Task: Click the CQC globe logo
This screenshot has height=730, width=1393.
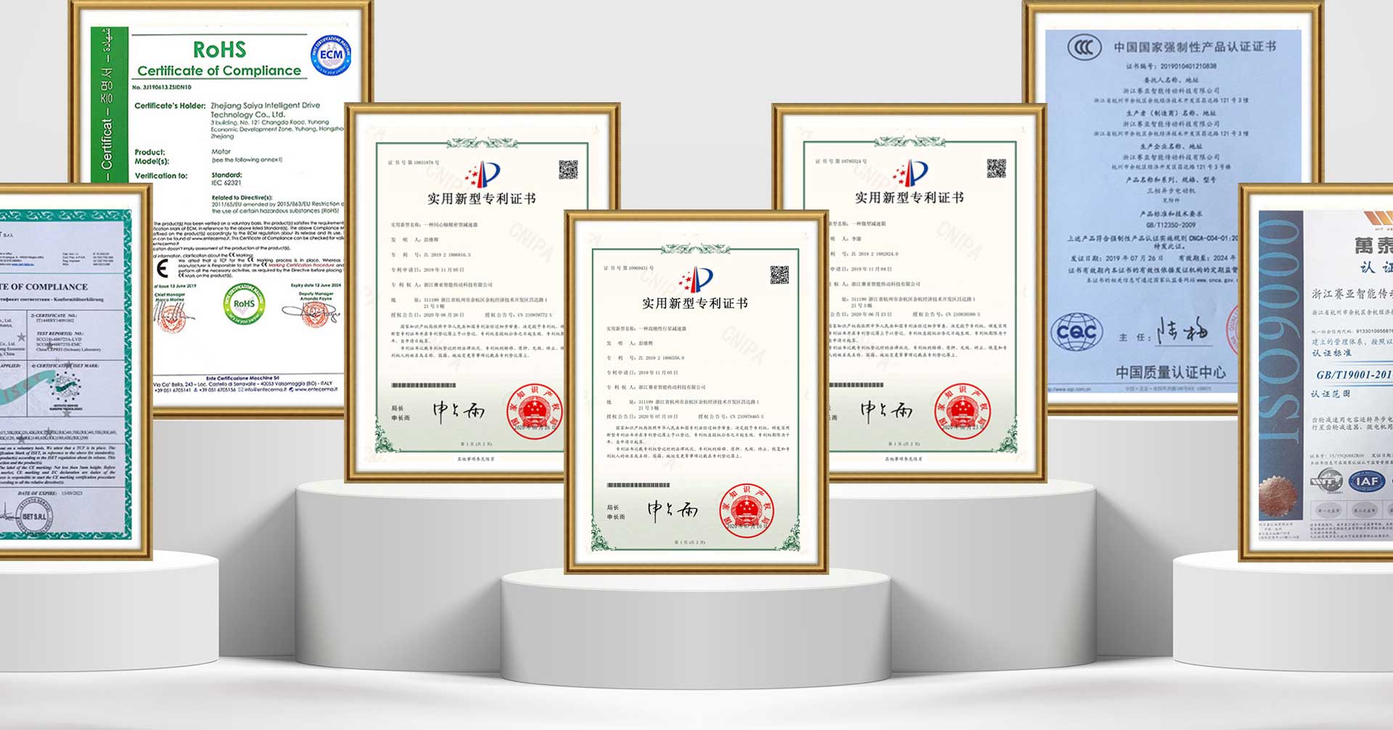Action: pos(1076,329)
